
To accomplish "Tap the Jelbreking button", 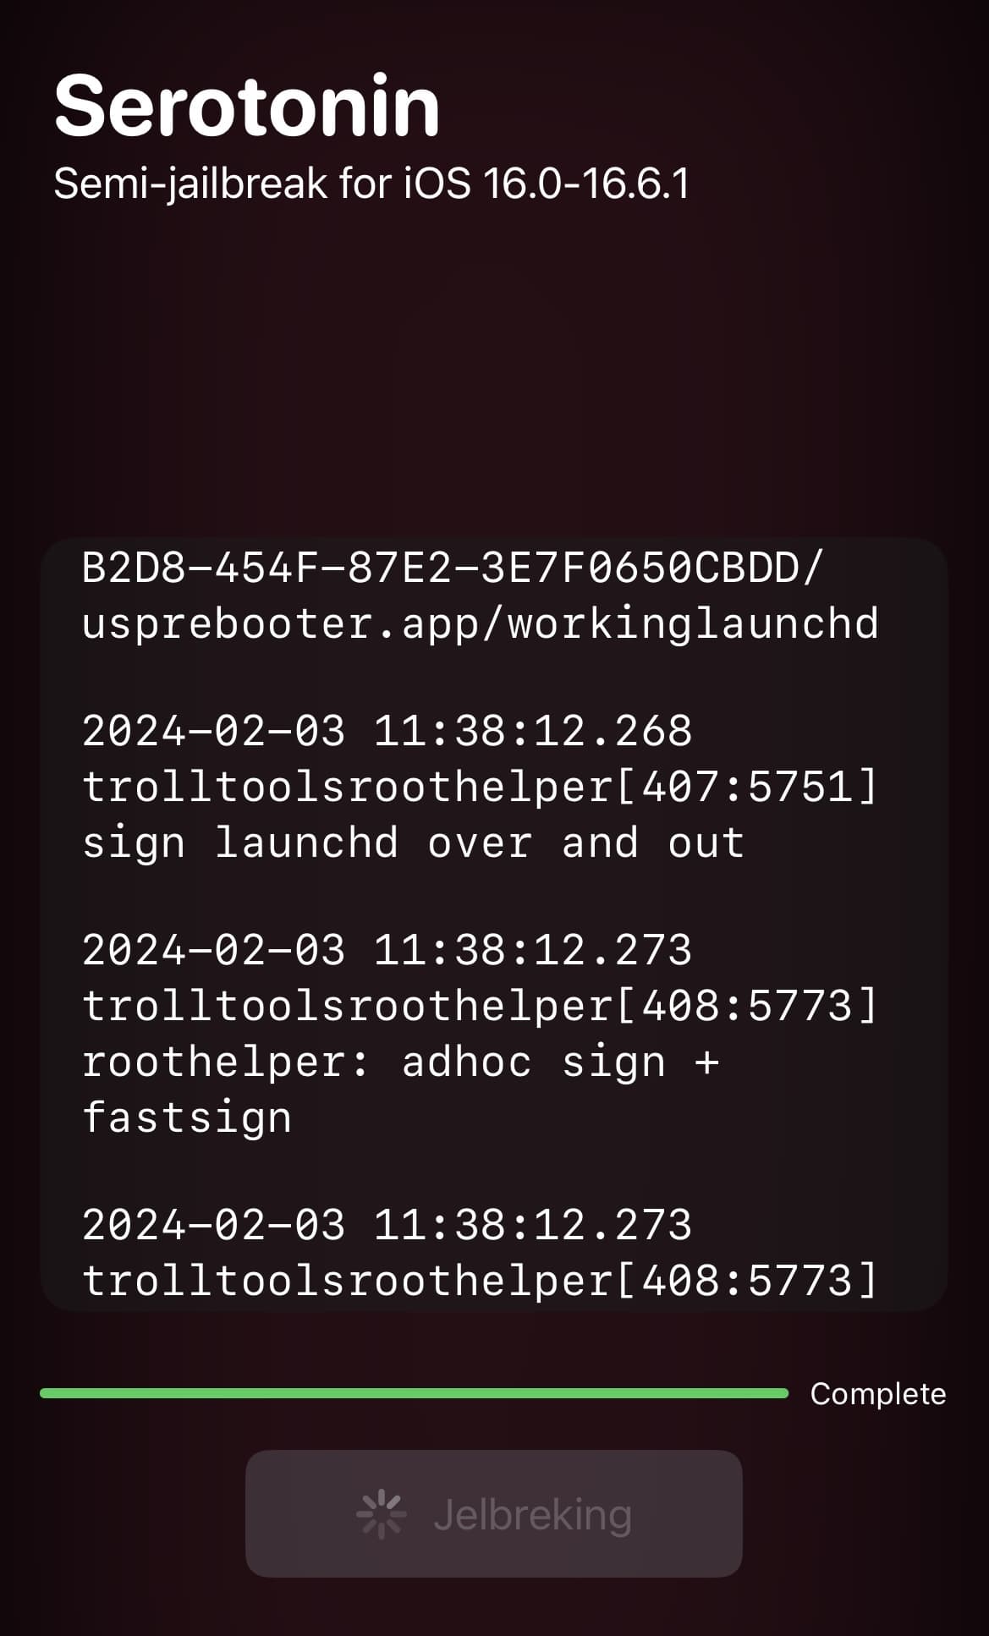I will pyautogui.click(x=494, y=1513).
